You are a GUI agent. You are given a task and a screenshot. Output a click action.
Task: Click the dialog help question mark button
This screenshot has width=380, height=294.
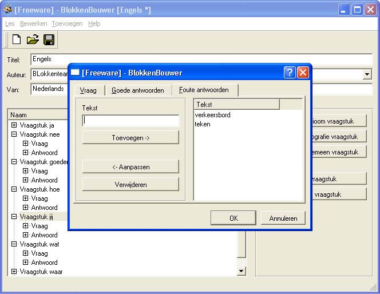pyautogui.click(x=290, y=73)
